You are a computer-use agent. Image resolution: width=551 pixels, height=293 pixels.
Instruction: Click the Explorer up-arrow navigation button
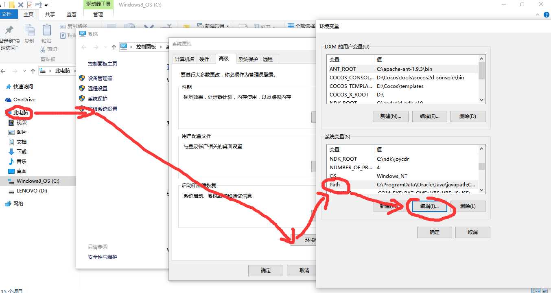pos(33,71)
